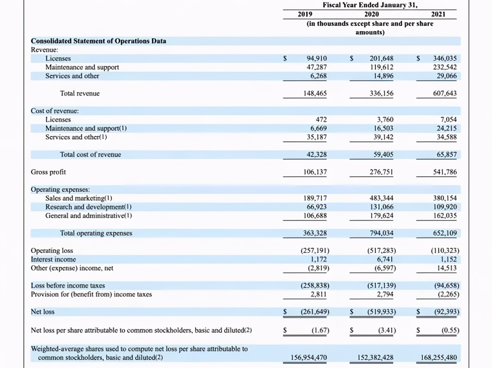Click Maintenance revenue value 232,542
492x368 pixels.
(445, 67)
